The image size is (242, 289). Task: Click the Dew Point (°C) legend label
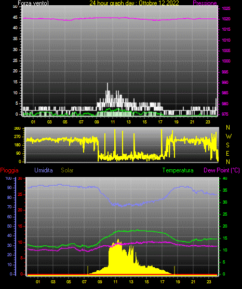point(222,170)
